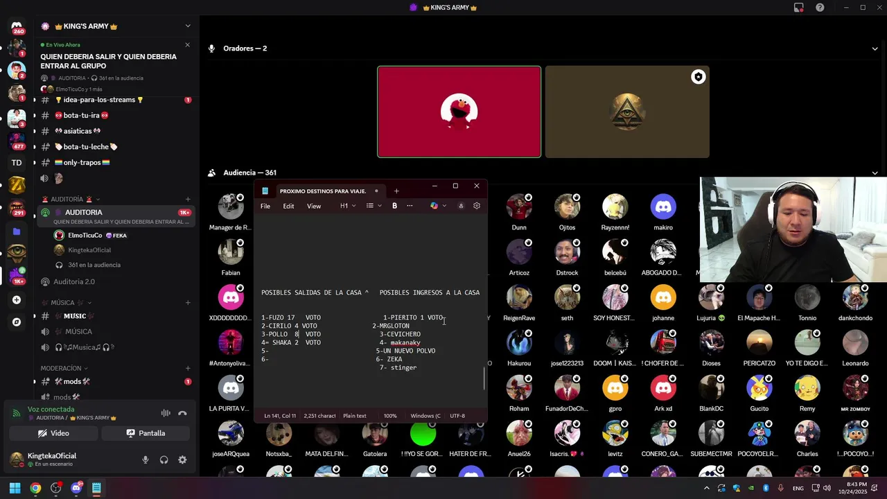Add new tab in Notepad
Screen dimensions: 887x499
pos(396,191)
